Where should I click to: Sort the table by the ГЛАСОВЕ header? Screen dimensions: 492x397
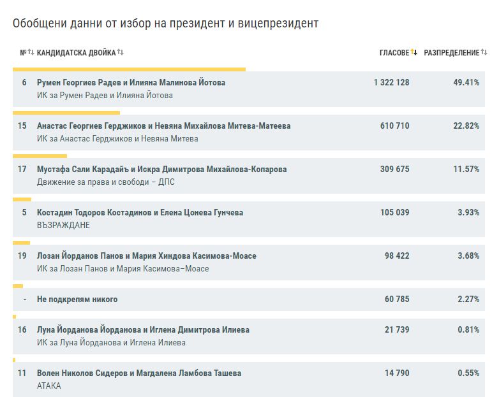pyautogui.click(x=394, y=52)
